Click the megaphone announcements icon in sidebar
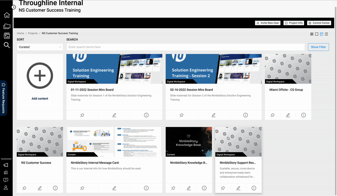The height and width of the screenshot is (196, 337). click(x=6, y=165)
